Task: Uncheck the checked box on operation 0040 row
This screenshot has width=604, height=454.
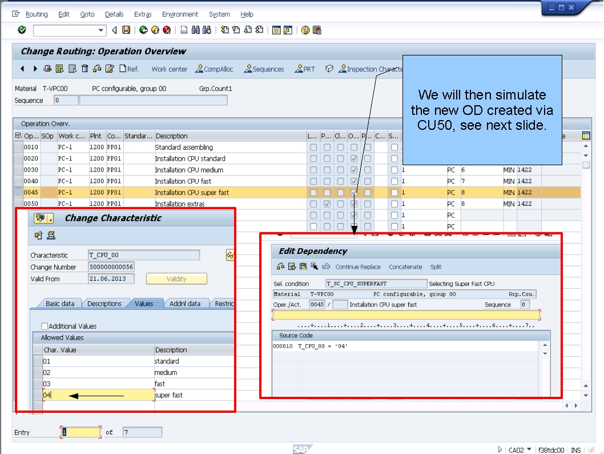Action: (x=355, y=181)
